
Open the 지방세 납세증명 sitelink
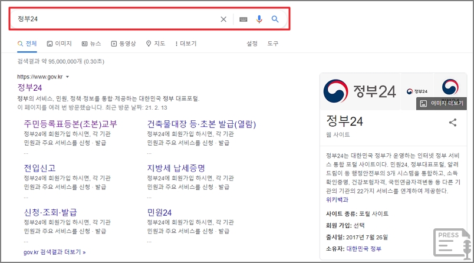176,168
